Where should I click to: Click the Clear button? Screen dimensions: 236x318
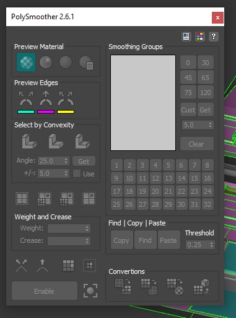point(197,143)
